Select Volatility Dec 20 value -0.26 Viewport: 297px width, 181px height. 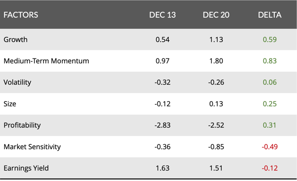tap(216, 82)
